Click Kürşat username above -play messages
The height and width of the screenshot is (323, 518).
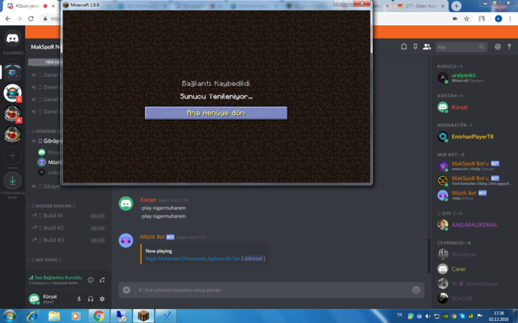tap(148, 200)
